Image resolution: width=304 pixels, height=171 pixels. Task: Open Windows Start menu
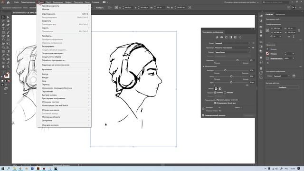coord(3,169)
